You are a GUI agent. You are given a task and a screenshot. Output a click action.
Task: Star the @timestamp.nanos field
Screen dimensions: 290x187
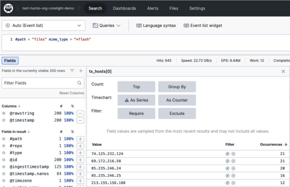click(x=4, y=174)
